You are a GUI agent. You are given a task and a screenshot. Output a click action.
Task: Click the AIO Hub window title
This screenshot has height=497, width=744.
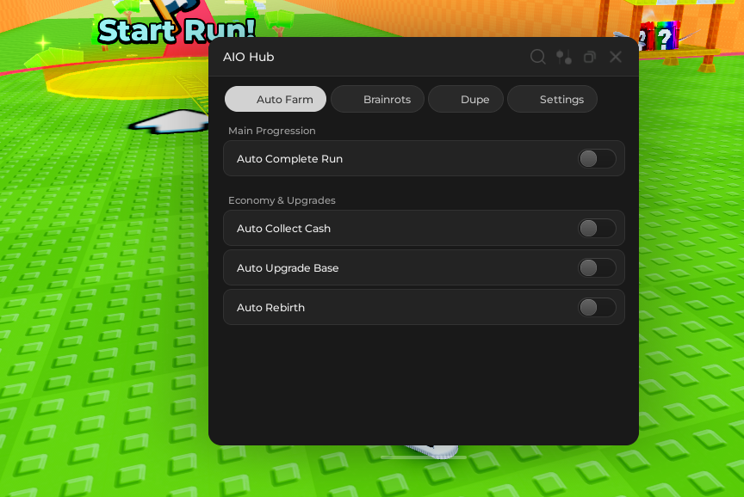[x=249, y=57]
